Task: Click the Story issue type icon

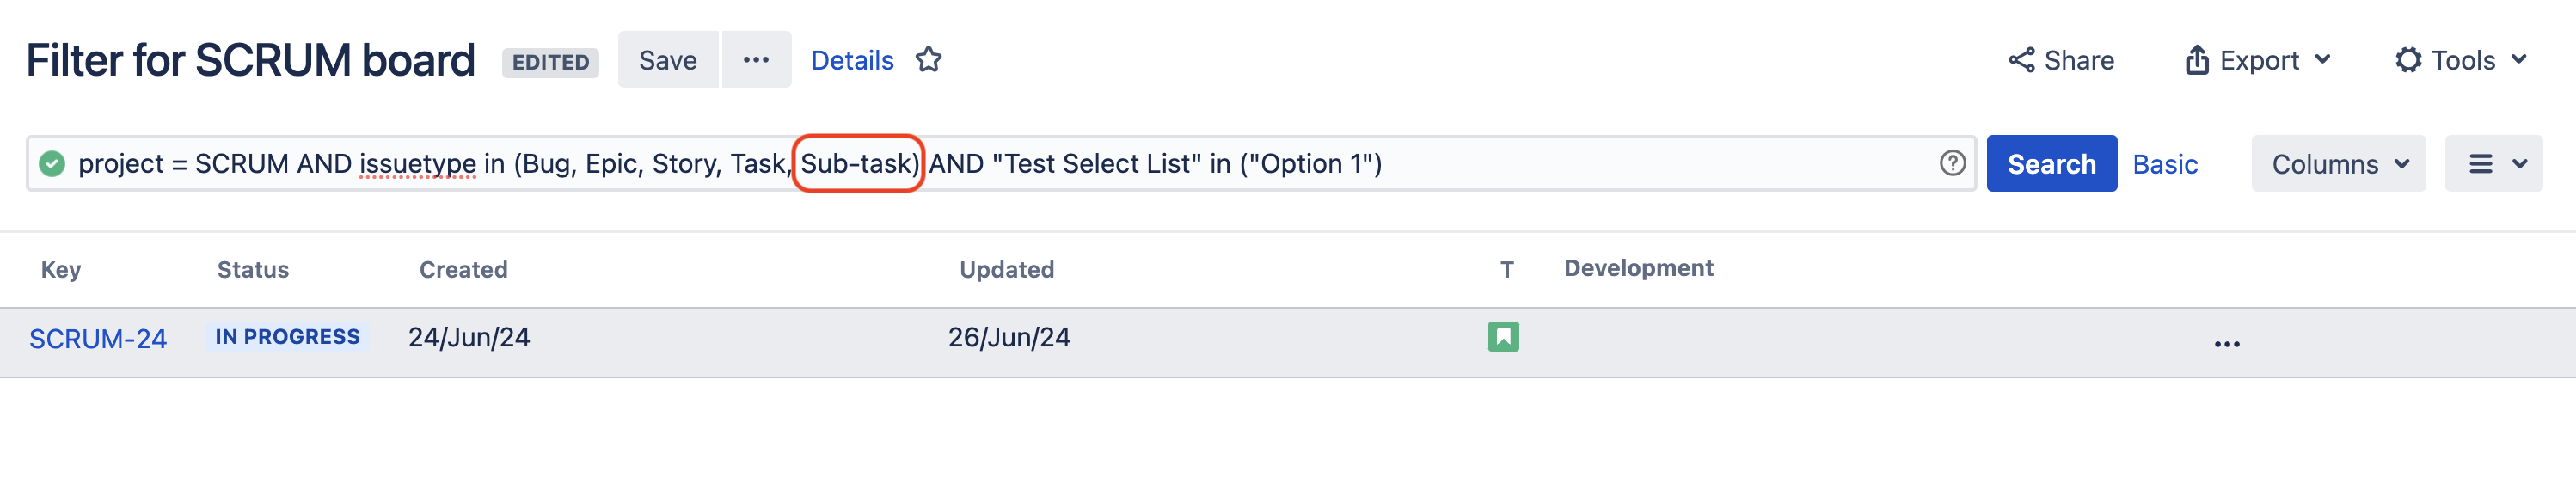Action: 1502,337
